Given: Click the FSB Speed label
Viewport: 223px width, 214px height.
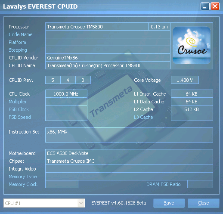Looking at the screenshot, I should (x=20, y=117).
